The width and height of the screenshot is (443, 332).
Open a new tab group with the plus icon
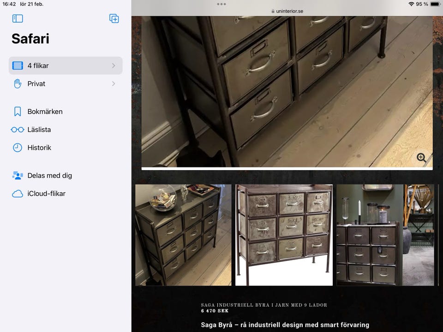(x=114, y=18)
